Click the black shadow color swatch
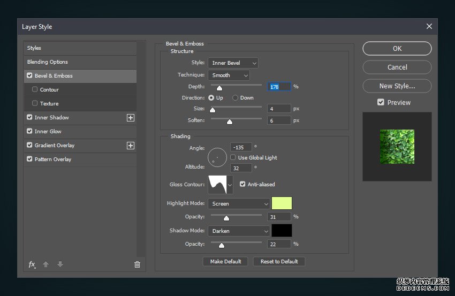 point(282,230)
